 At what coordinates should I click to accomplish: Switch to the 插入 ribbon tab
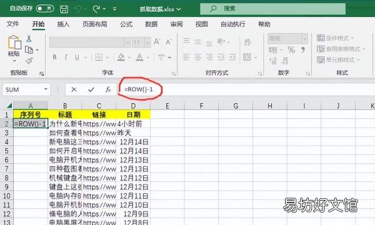tap(63, 24)
